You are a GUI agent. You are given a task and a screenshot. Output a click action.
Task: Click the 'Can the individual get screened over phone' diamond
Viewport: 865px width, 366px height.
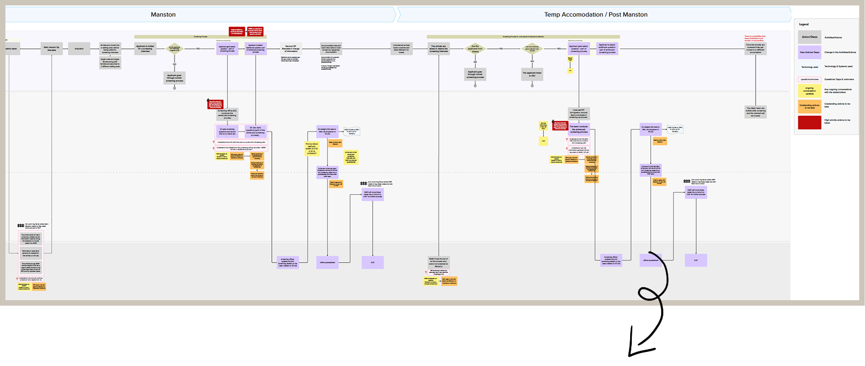[x=532, y=49]
